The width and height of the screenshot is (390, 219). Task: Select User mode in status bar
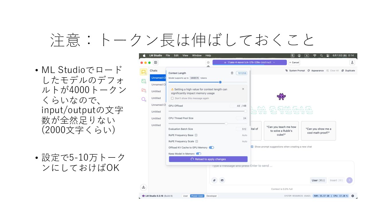pyautogui.click(x=185, y=196)
